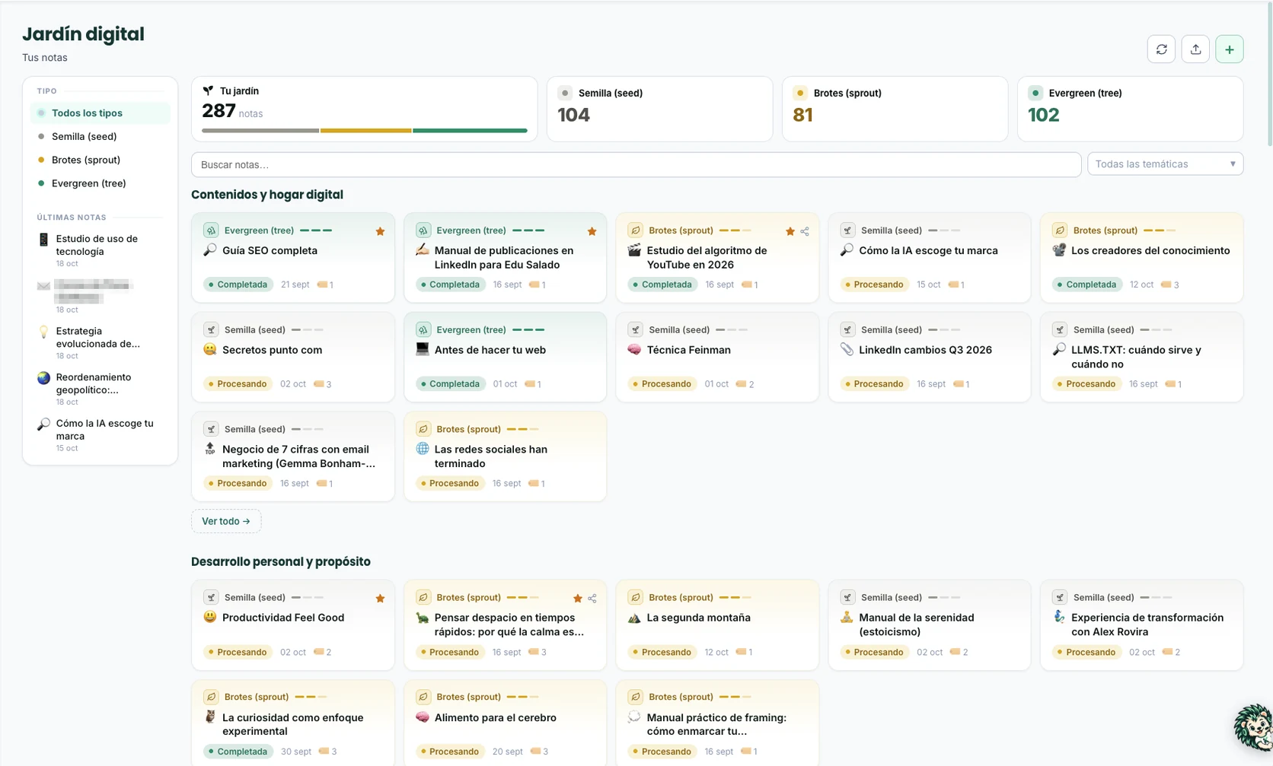Open the Semilla (seed) 104 stat card
The width and height of the screenshot is (1273, 766).
coord(659,109)
